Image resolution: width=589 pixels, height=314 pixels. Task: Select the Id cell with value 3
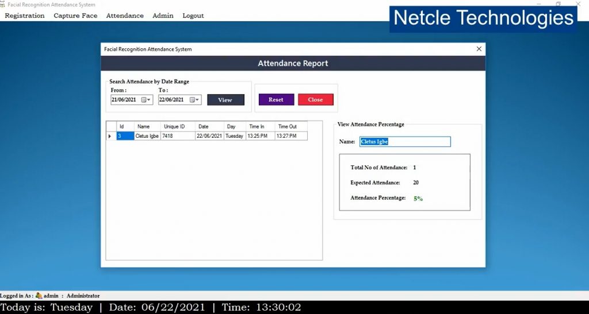point(125,136)
